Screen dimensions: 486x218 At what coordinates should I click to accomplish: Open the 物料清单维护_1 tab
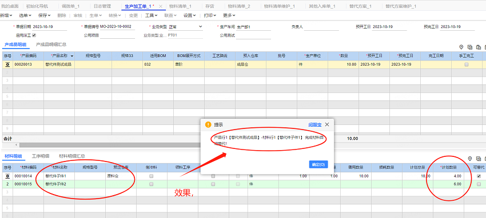coord(280,6)
